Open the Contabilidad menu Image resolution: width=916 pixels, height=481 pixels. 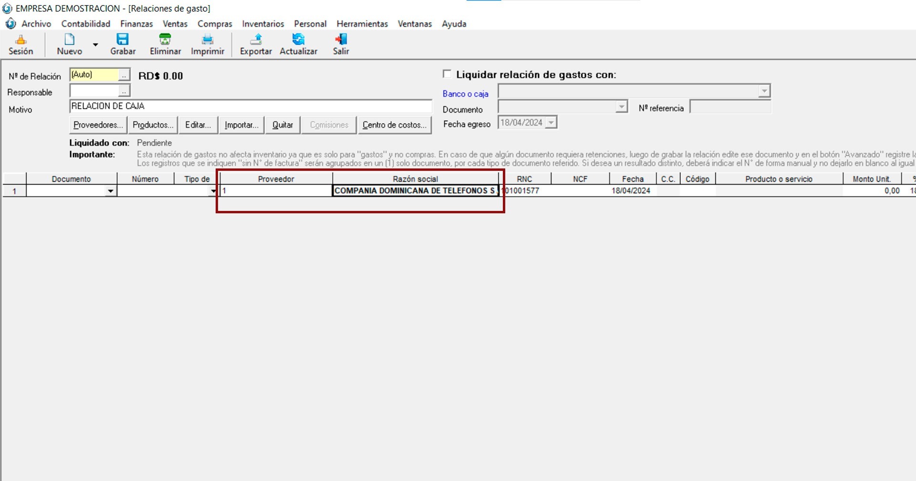(x=85, y=24)
